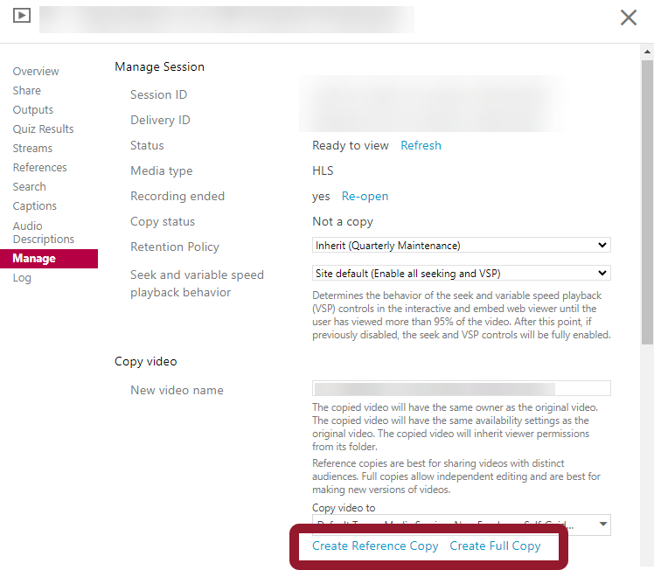This screenshot has width=654, height=570.
Task: Click Re-open next to Recording ended
Action: (x=365, y=197)
